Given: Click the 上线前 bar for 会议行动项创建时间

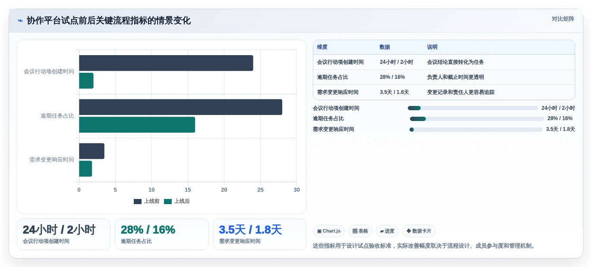Looking at the screenshot, I should [166, 63].
